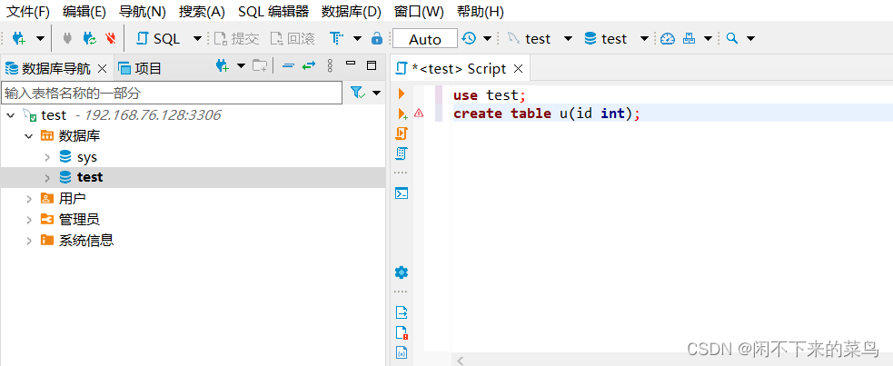The height and width of the screenshot is (366, 893).
Task: Open the new connection dropdown arrow in main toolbar
Action: pos(41,39)
